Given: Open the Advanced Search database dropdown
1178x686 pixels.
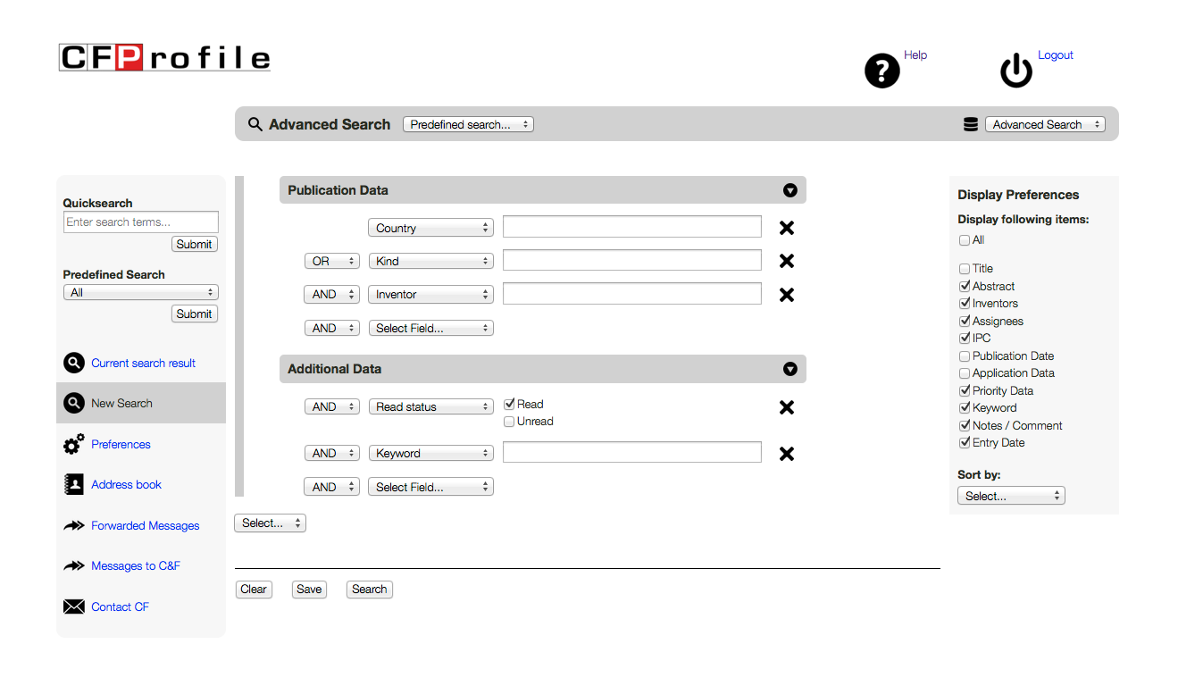Looking at the screenshot, I should tap(1045, 124).
